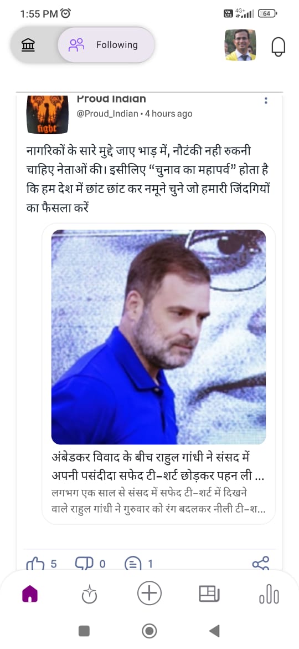Open the polls bar chart icon
Viewport: 299px width, 649px height.
(269, 595)
